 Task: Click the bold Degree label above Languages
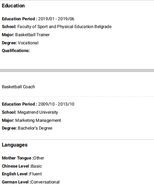[9, 128]
